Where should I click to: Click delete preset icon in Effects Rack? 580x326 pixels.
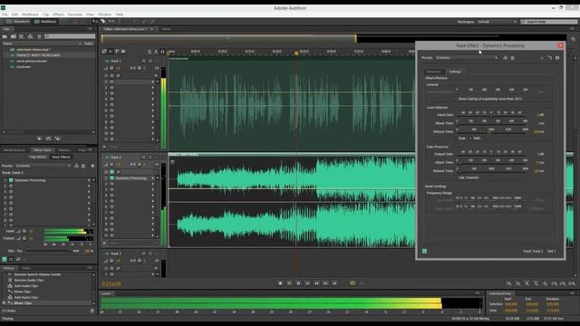[x=83, y=166]
